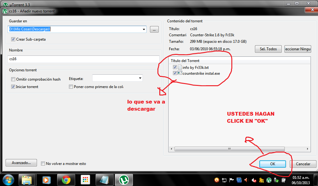Image resolution: width=318 pixels, height=186 pixels.
Task: Uncheck the counterstrike instal.exe file checkbox
Action: click(175, 73)
